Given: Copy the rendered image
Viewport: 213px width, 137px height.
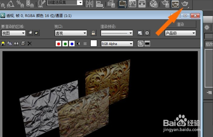Looking at the screenshot, I should coord(10,43).
